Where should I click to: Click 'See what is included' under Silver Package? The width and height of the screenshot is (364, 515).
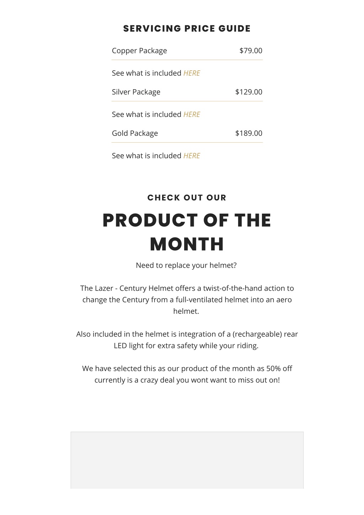[x=146, y=114]
